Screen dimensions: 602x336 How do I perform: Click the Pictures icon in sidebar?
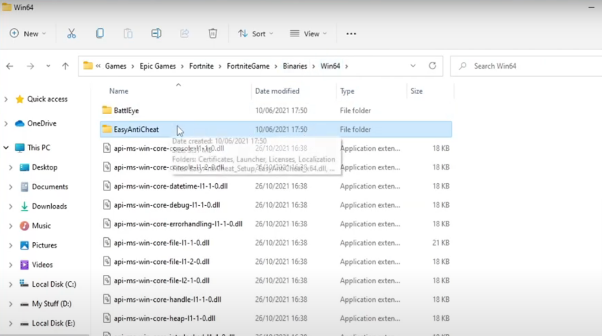point(25,245)
